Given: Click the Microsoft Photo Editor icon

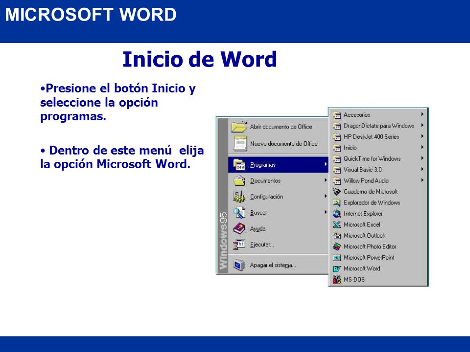Looking at the screenshot, I should [x=337, y=246].
